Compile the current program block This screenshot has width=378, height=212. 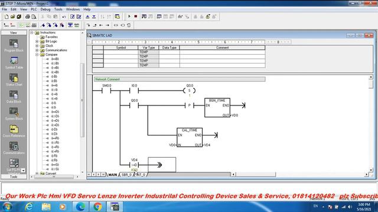pos(72,16)
